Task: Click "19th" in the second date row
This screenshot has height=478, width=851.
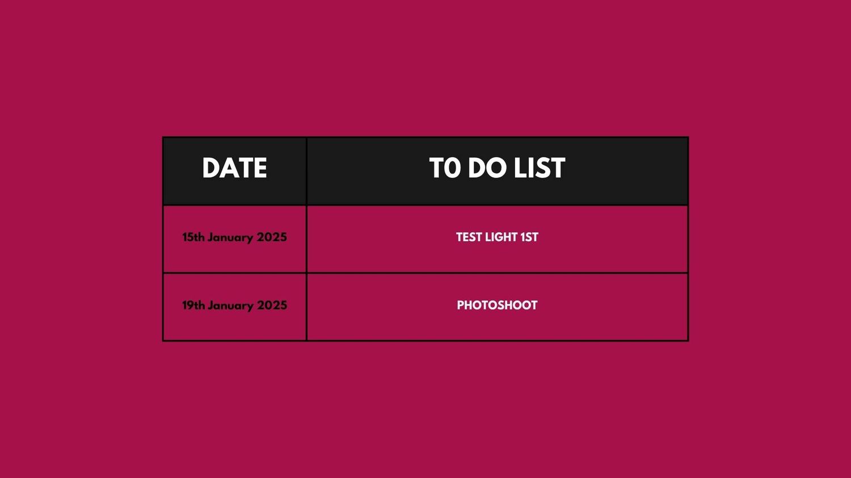Action: (x=193, y=305)
